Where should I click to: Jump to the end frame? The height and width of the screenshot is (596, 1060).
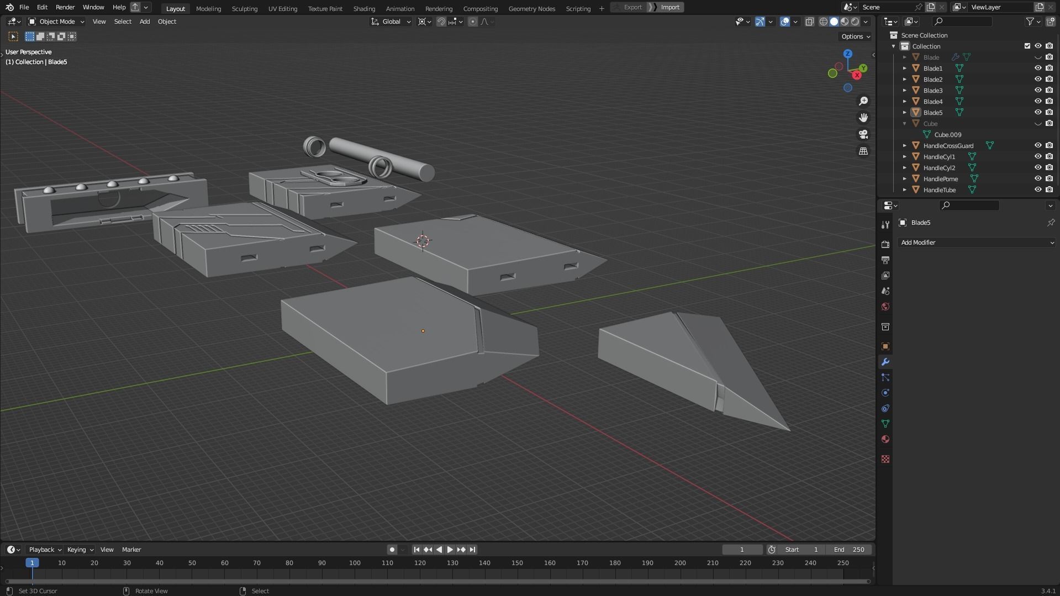472,550
